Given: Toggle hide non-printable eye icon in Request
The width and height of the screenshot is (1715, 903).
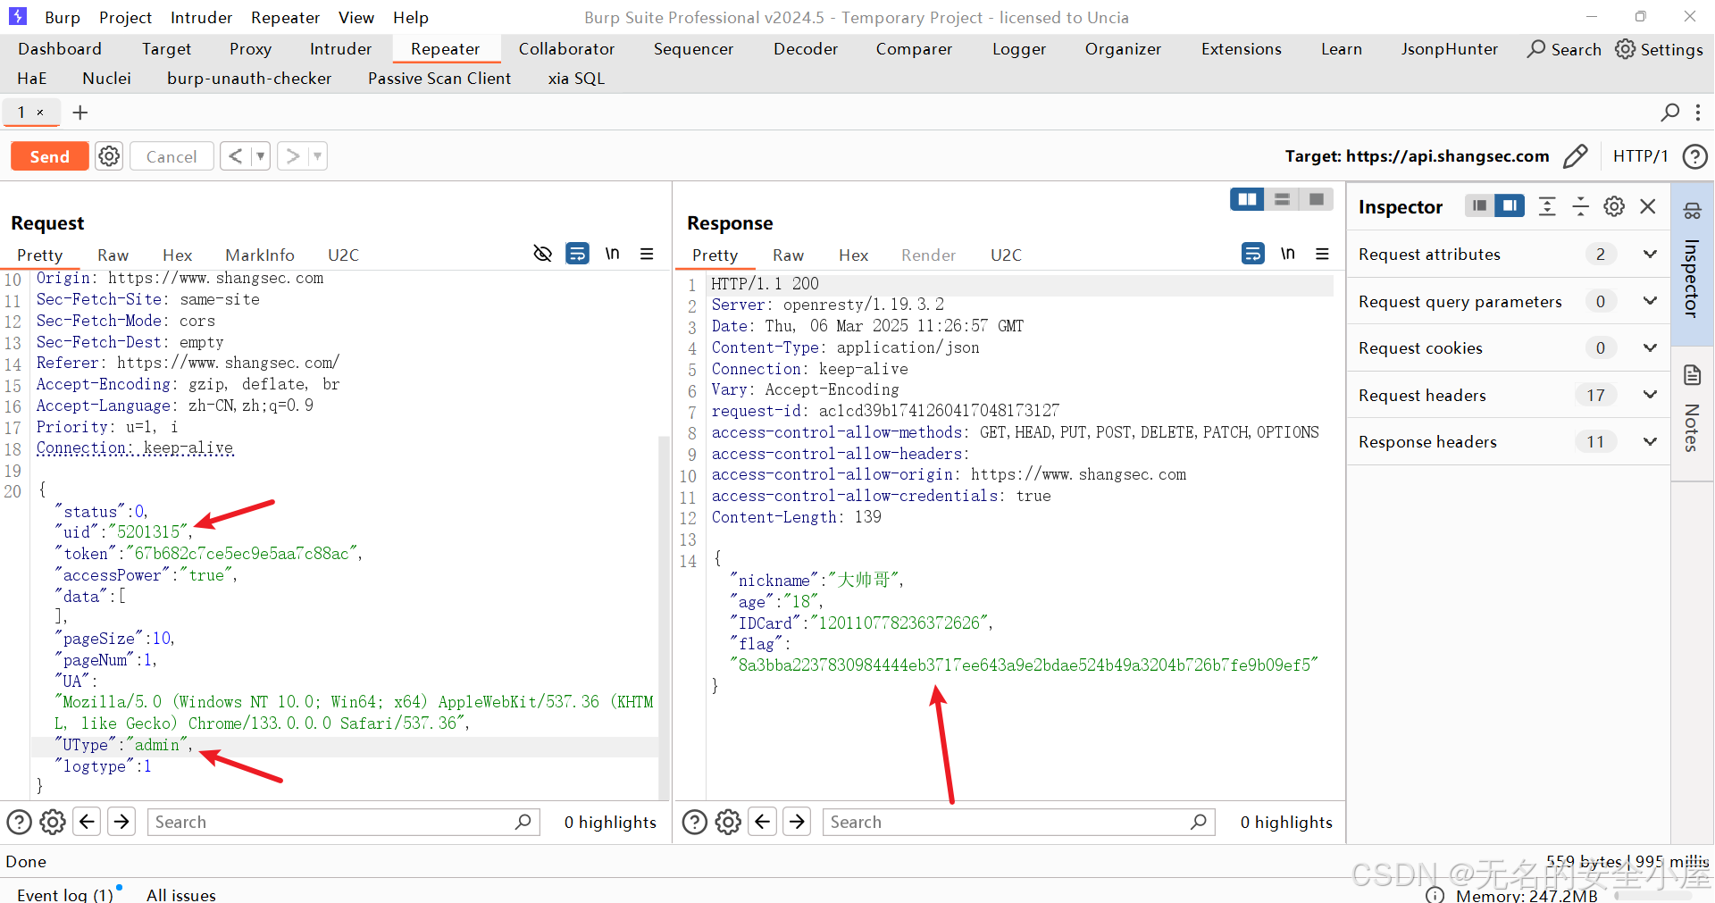Looking at the screenshot, I should click(x=542, y=254).
